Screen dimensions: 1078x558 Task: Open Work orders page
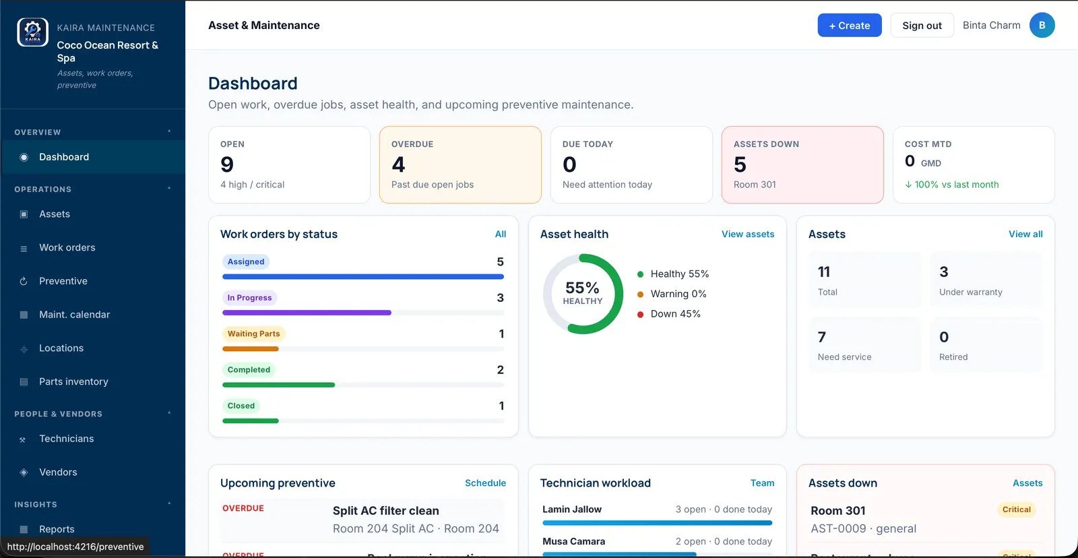click(93, 248)
